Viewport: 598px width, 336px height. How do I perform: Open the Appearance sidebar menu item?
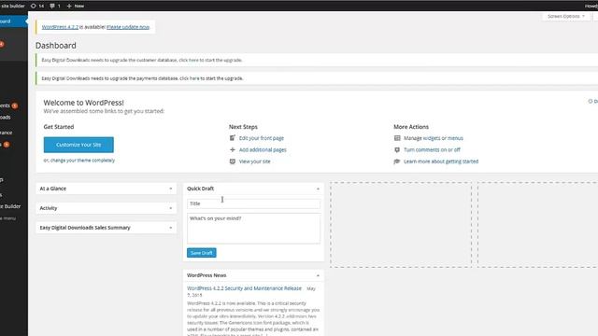(x=7, y=133)
